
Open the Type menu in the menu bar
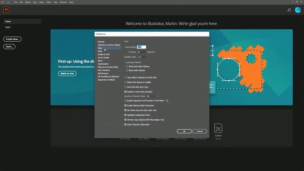click(x=35, y=2)
